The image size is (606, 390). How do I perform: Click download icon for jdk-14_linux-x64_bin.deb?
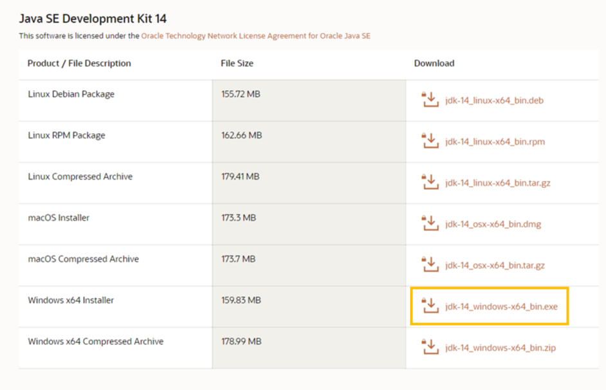[430, 100]
